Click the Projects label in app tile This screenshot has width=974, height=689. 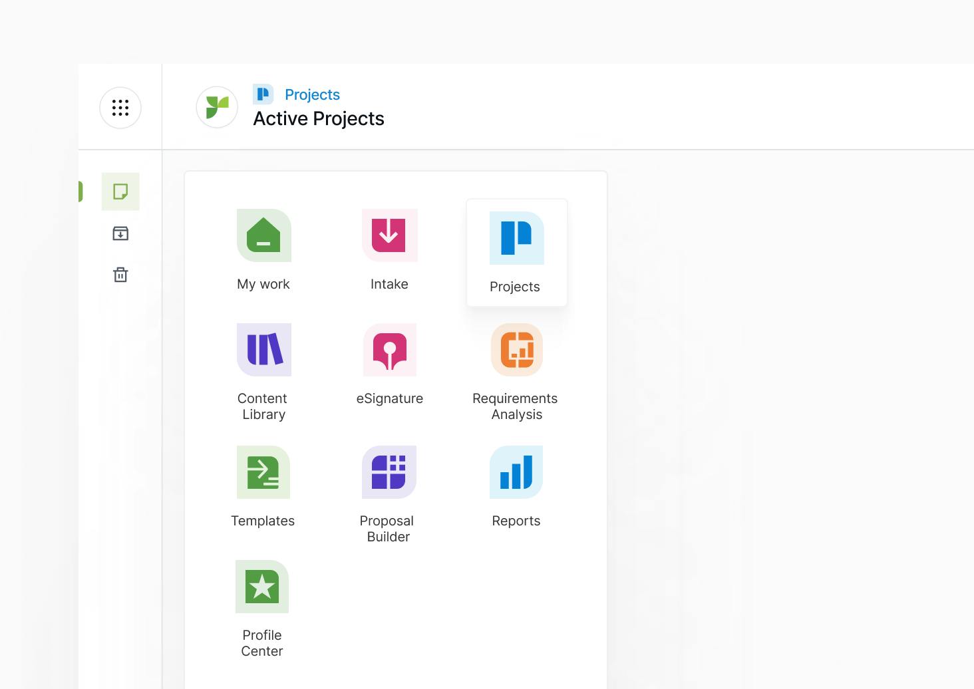515,287
